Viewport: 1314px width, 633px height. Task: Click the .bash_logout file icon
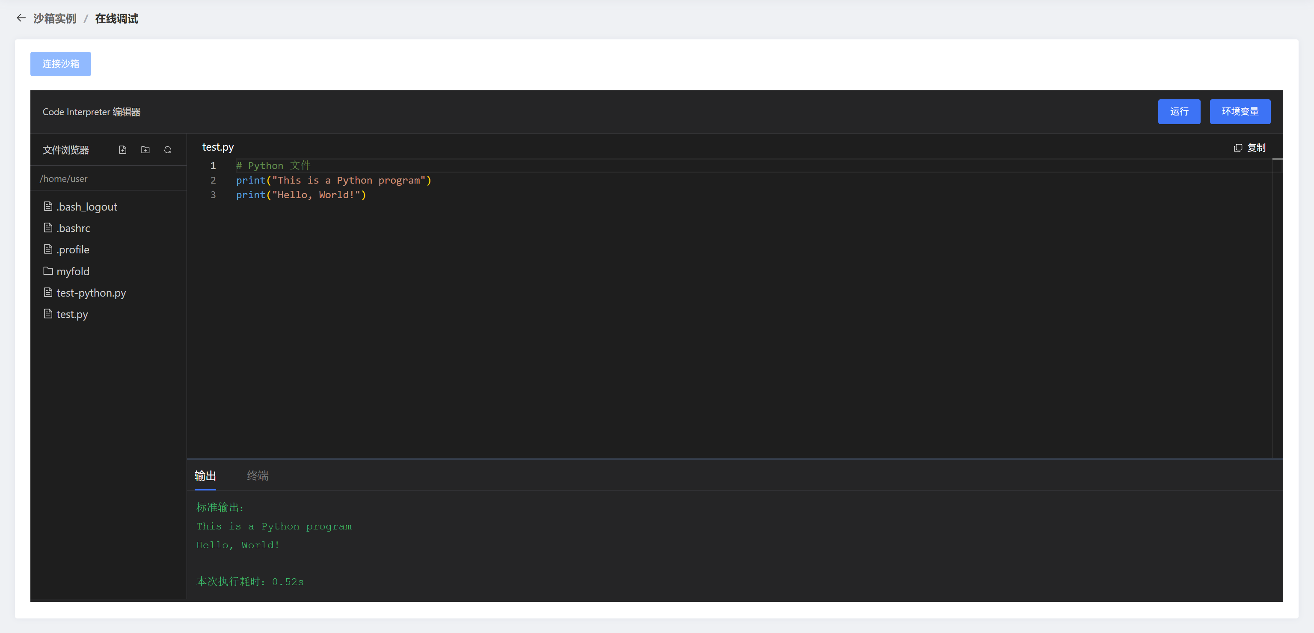[x=48, y=207]
